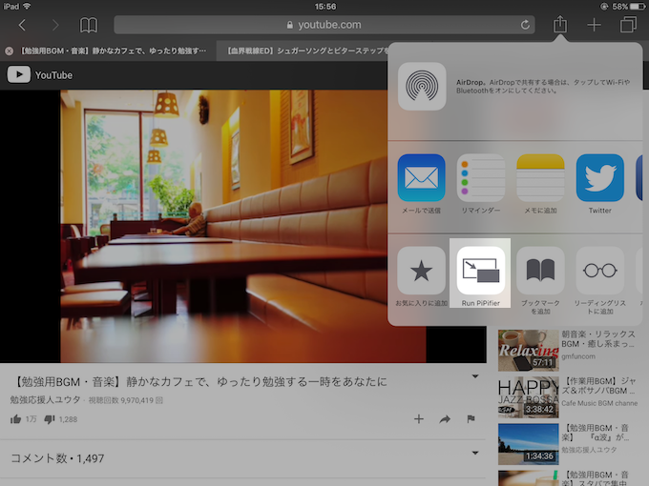Image resolution: width=649 pixels, height=486 pixels.
Task: Share to Twitter icon
Action: pos(600,177)
